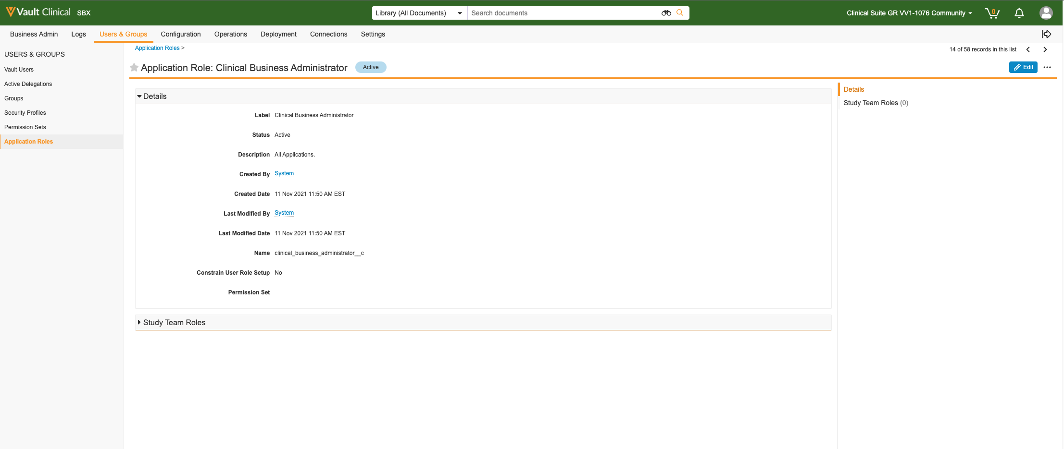Click the Permission Set field label

(249, 292)
